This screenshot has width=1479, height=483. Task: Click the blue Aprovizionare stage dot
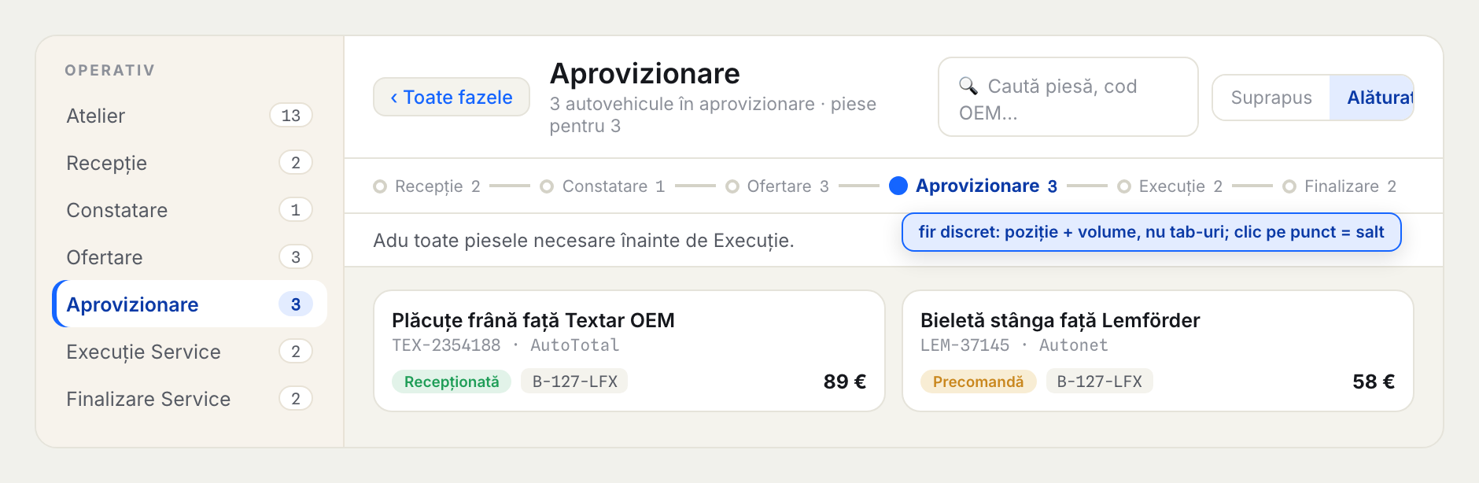click(x=898, y=186)
